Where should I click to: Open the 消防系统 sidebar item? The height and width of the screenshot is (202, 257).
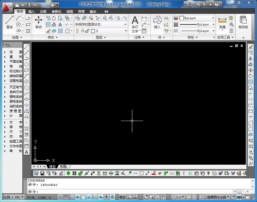(x=13, y=106)
